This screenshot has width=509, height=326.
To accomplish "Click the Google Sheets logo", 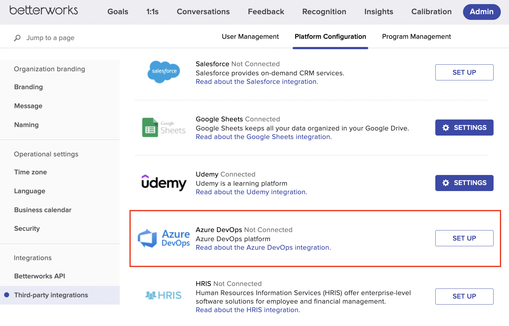I will 164,127.
